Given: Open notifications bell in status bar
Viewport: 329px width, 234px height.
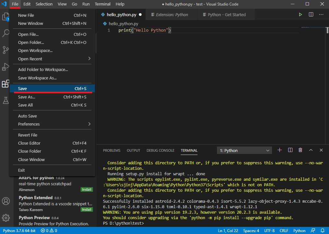Looking at the screenshot, I should pyautogui.click(x=323, y=231).
